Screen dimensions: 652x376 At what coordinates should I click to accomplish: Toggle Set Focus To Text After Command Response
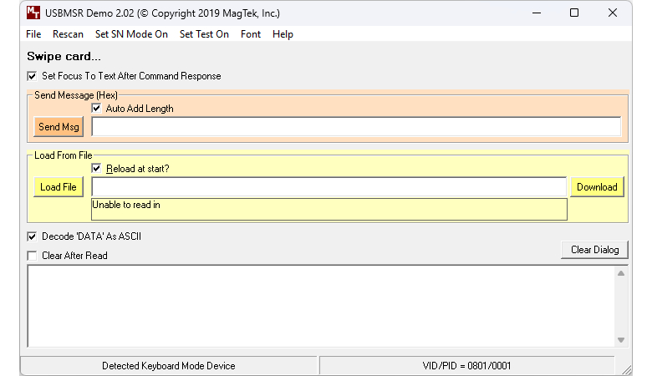[32, 76]
